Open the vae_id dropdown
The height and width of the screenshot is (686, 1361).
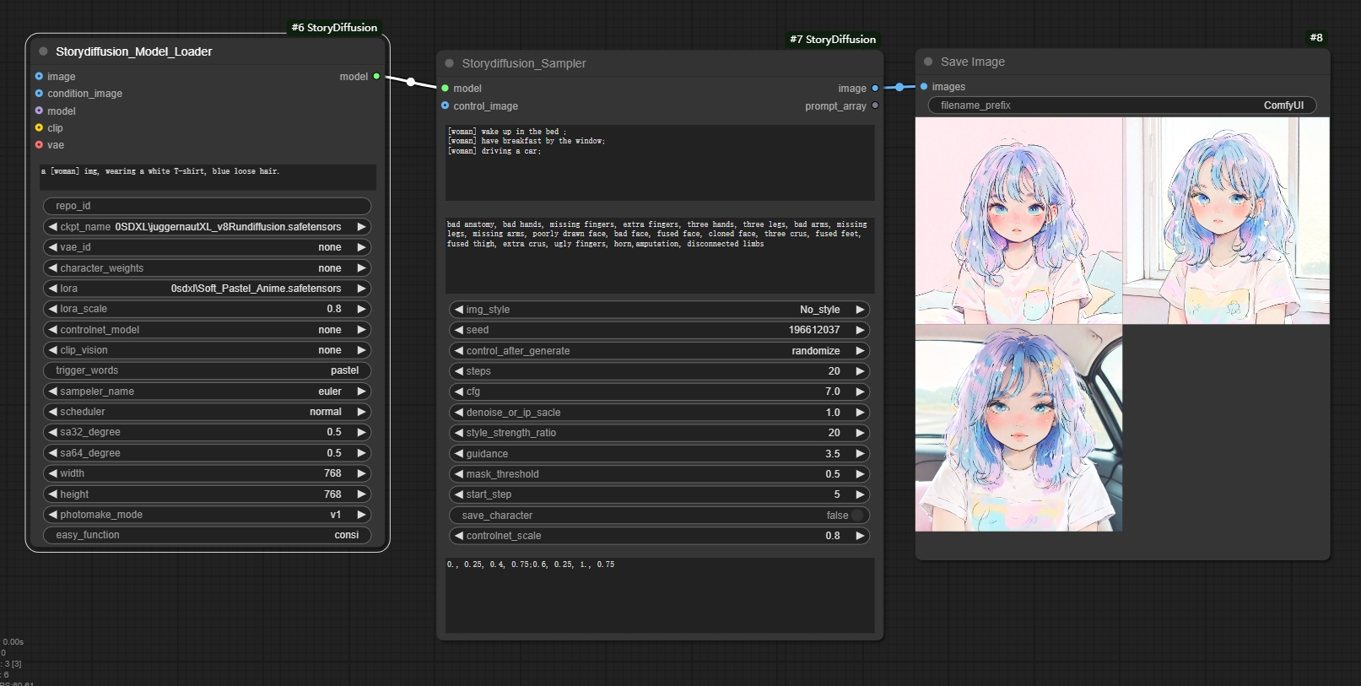pos(207,247)
